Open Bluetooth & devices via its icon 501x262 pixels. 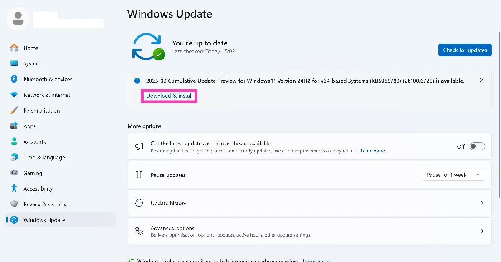14,79
